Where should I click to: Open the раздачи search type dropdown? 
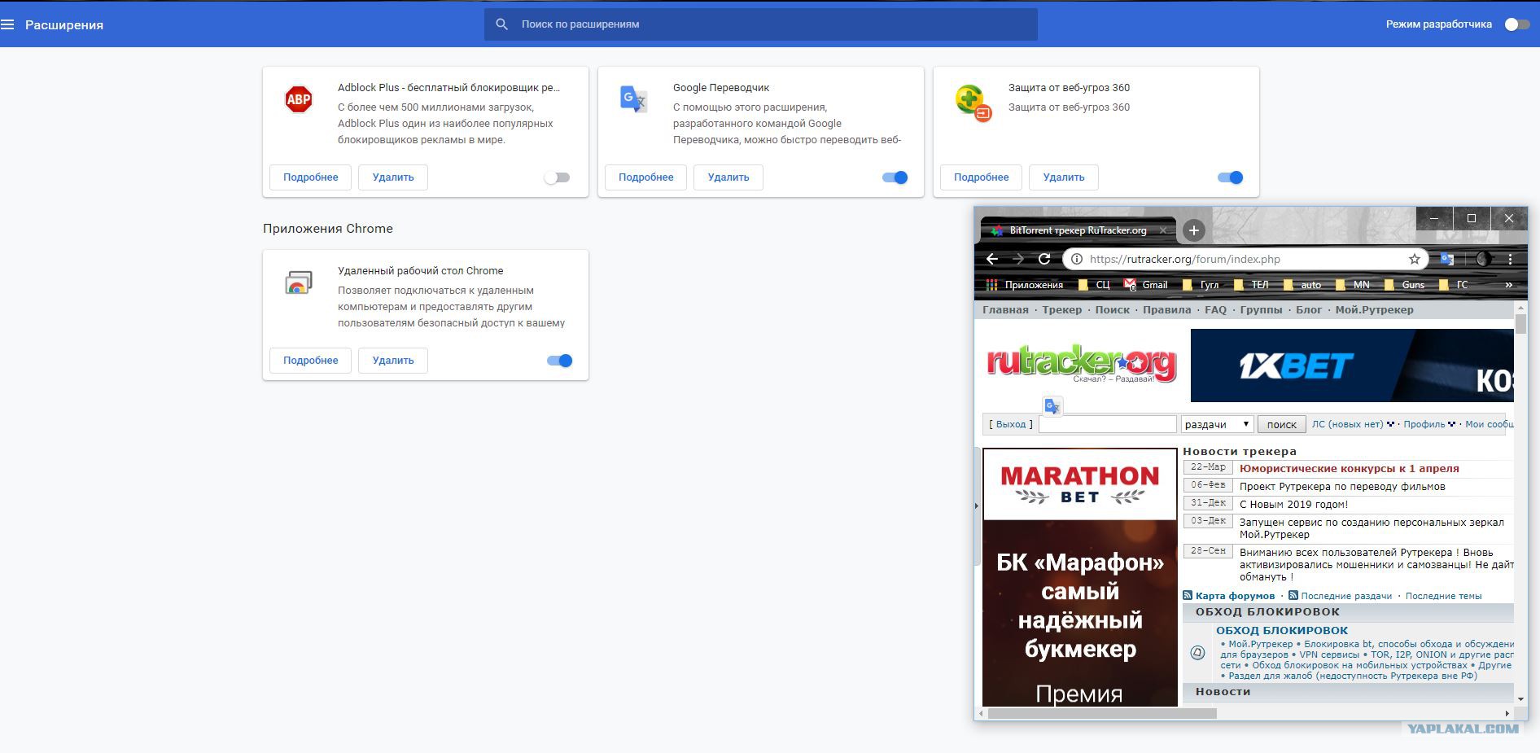click(x=1217, y=424)
